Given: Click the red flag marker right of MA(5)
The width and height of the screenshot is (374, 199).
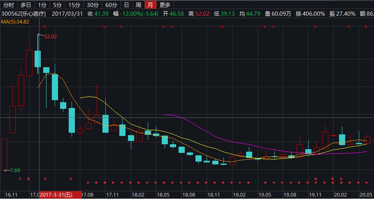Looking at the screenshot, I should click(x=45, y=27).
